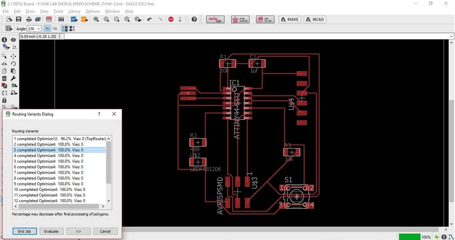Select the Lock padlock tool
The width and height of the screenshot is (455, 240).
click(4, 100)
